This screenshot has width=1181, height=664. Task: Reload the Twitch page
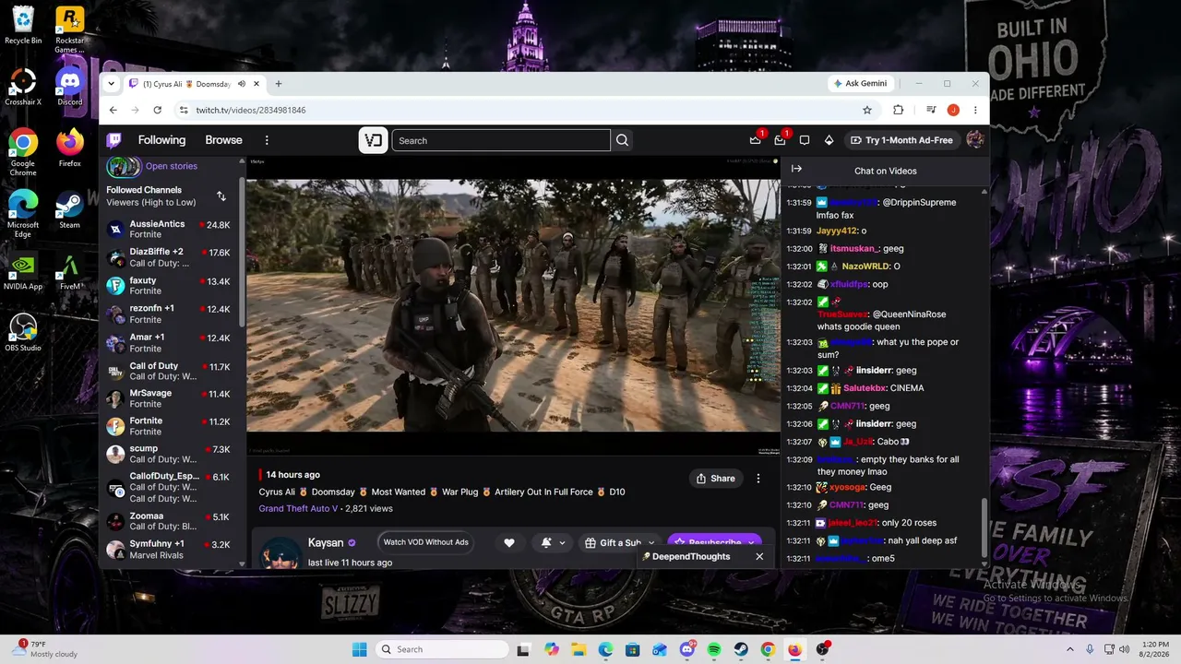[158, 110]
